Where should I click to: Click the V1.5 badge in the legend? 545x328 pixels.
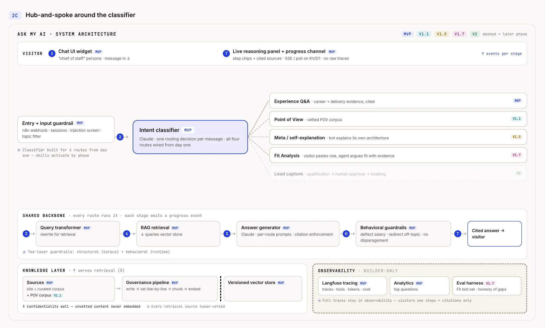click(442, 34)
